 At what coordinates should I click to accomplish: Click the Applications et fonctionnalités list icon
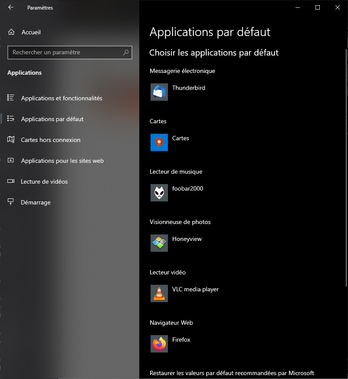click(11, 98)
